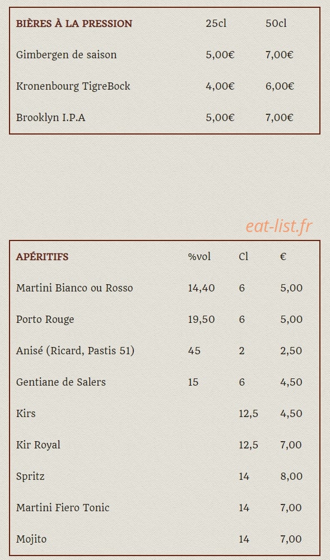Select the APÉRITIFS section heading
330x560 pixels.
pyautogui.click(x=42, y=257)
